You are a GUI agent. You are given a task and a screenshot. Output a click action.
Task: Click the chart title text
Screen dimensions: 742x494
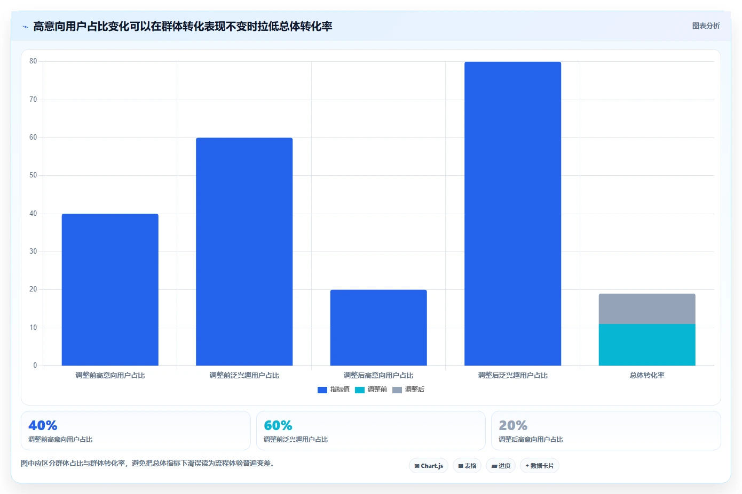click(183, 27)
